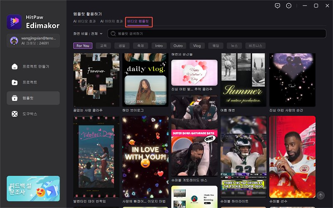Image resolution: width=333 pixels, height=208 pixels.
Task: Open the Super Bowl Gatorade Bath template
Action: coord(194,136)
